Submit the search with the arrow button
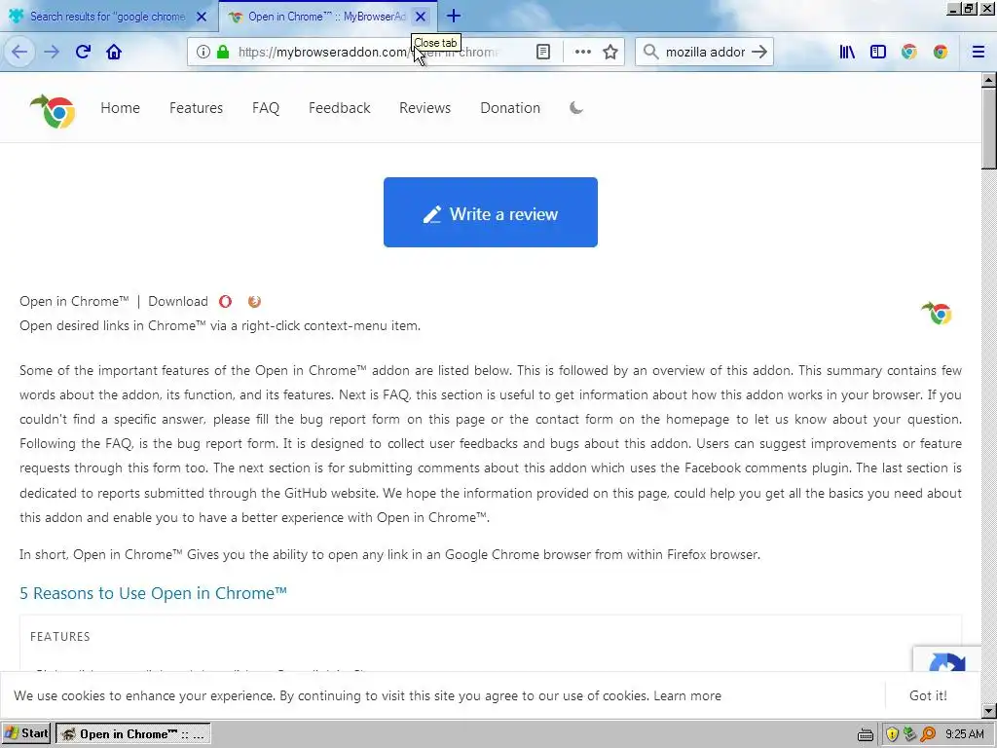The height and width of the screenshot is (748, 997). pos(759,52)
